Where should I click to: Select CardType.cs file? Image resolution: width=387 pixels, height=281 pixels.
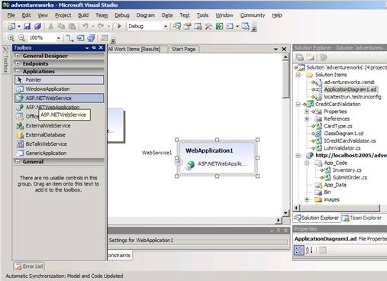pyautogui.click(x=338, y=126)
